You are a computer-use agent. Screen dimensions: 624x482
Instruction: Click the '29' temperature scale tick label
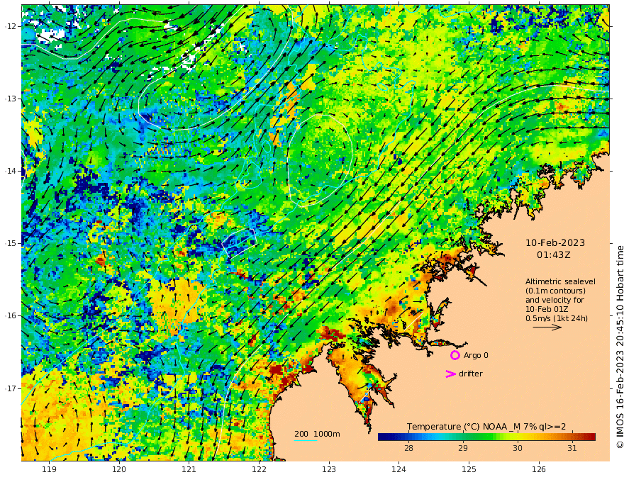pyautogui.click(x=463, y=448)
